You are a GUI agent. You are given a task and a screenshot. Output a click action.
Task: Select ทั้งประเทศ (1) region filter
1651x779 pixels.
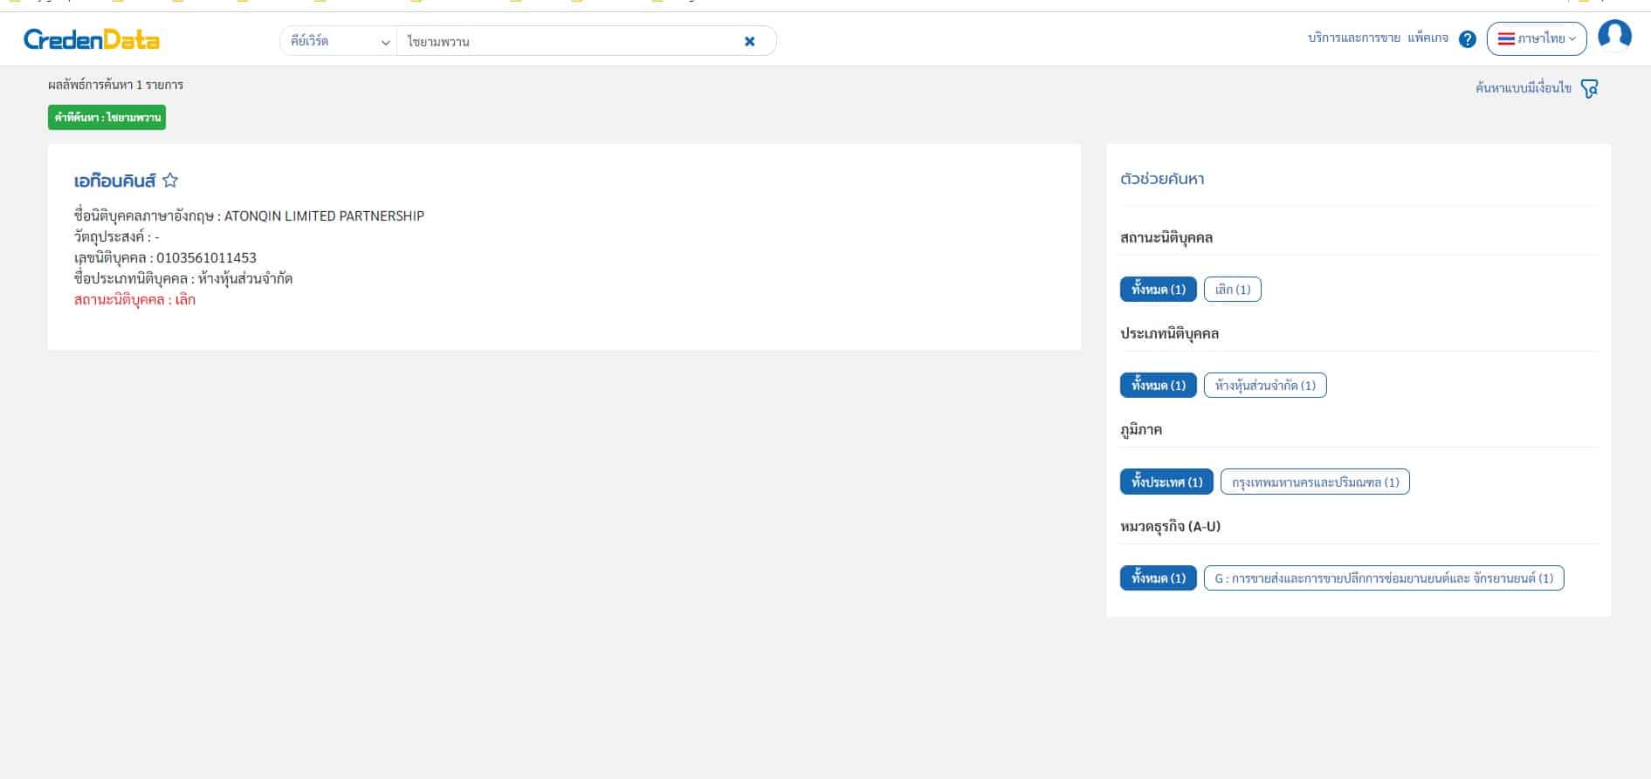tap(1166, 482)
